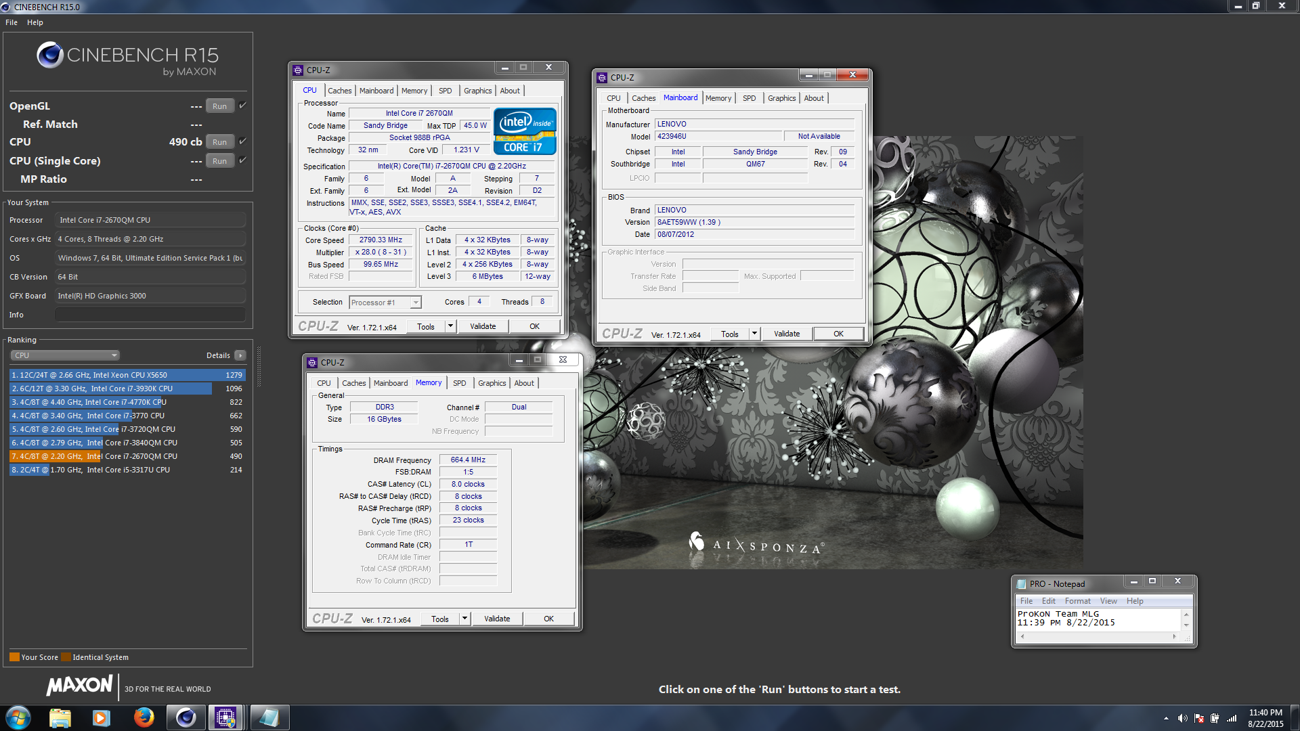Click OK in the CPU tab window
The height and width of the screenshot is (731, 1300).
tap(534, 326)
